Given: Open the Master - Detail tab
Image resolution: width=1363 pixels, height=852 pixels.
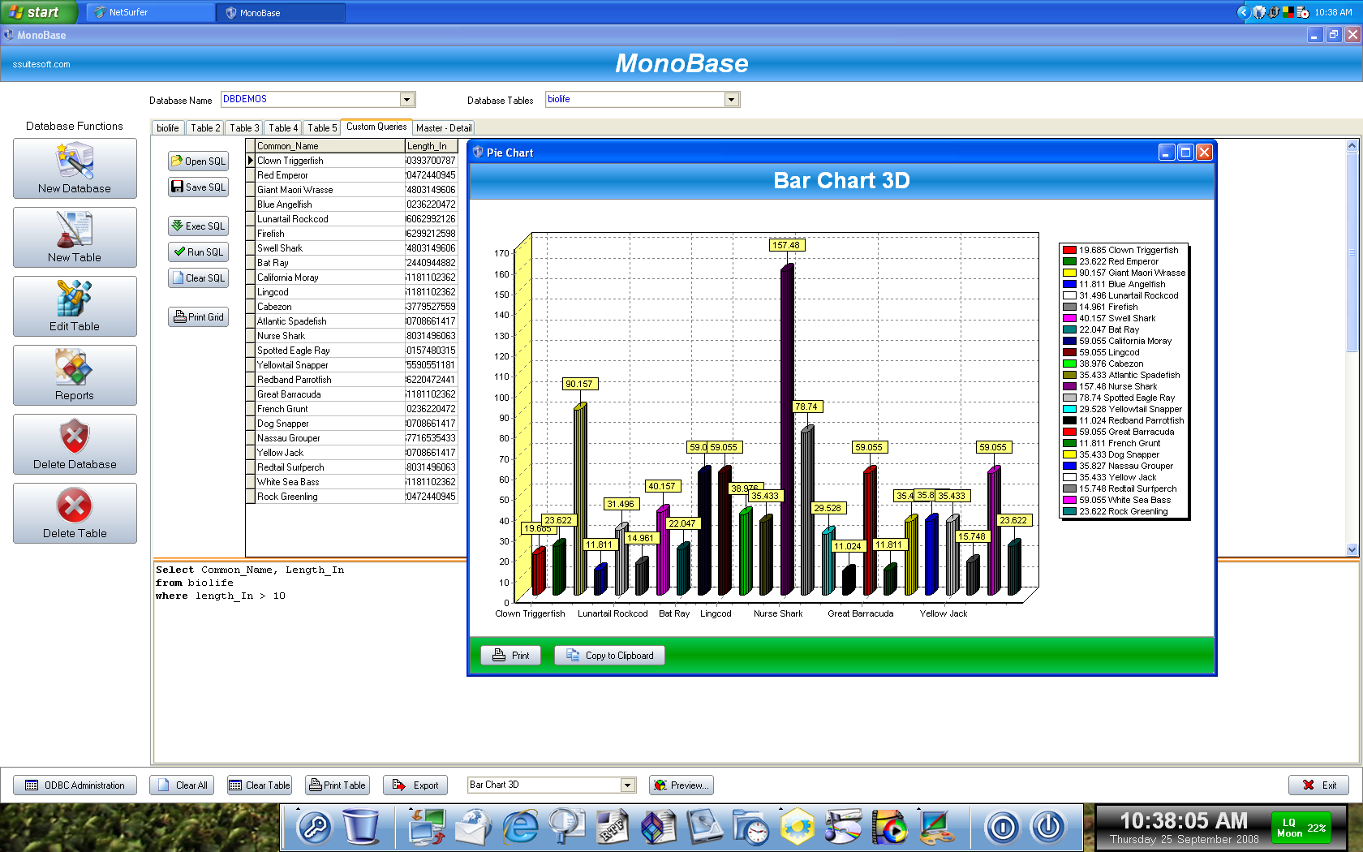Looking at the screenshot, I should tap(443, 128).
